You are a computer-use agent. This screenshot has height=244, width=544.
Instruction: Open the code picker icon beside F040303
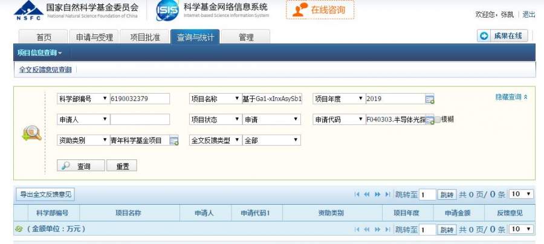pos(430,120)
